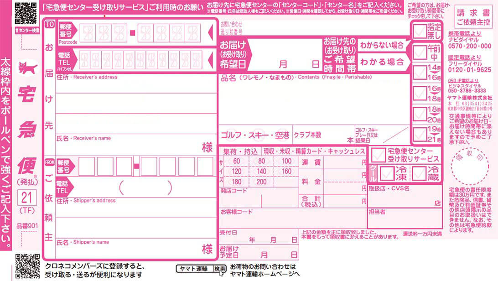Viewport: 498px width, 281px height.
Task: Click the shipper TEL field with parentheses
Action: (x=145, y=187)
